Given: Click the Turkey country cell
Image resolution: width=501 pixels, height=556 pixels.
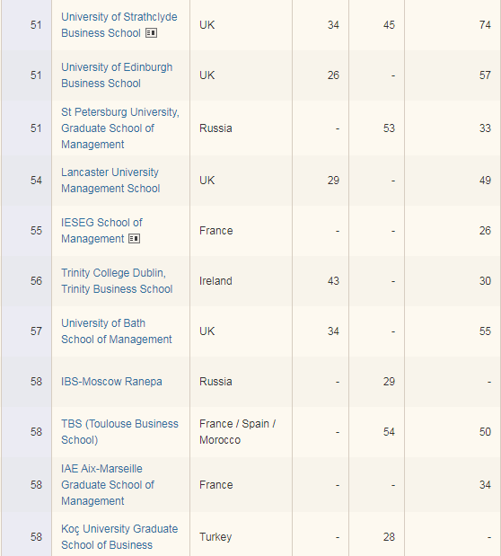Looking at the screenshot, I should [x=242, y=537].
